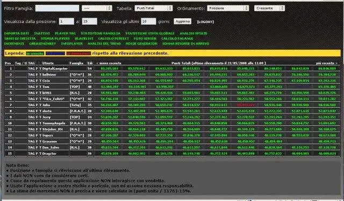Open the IMPORTA DATI link
Screen dimensions: 344x201
point(17,33)
